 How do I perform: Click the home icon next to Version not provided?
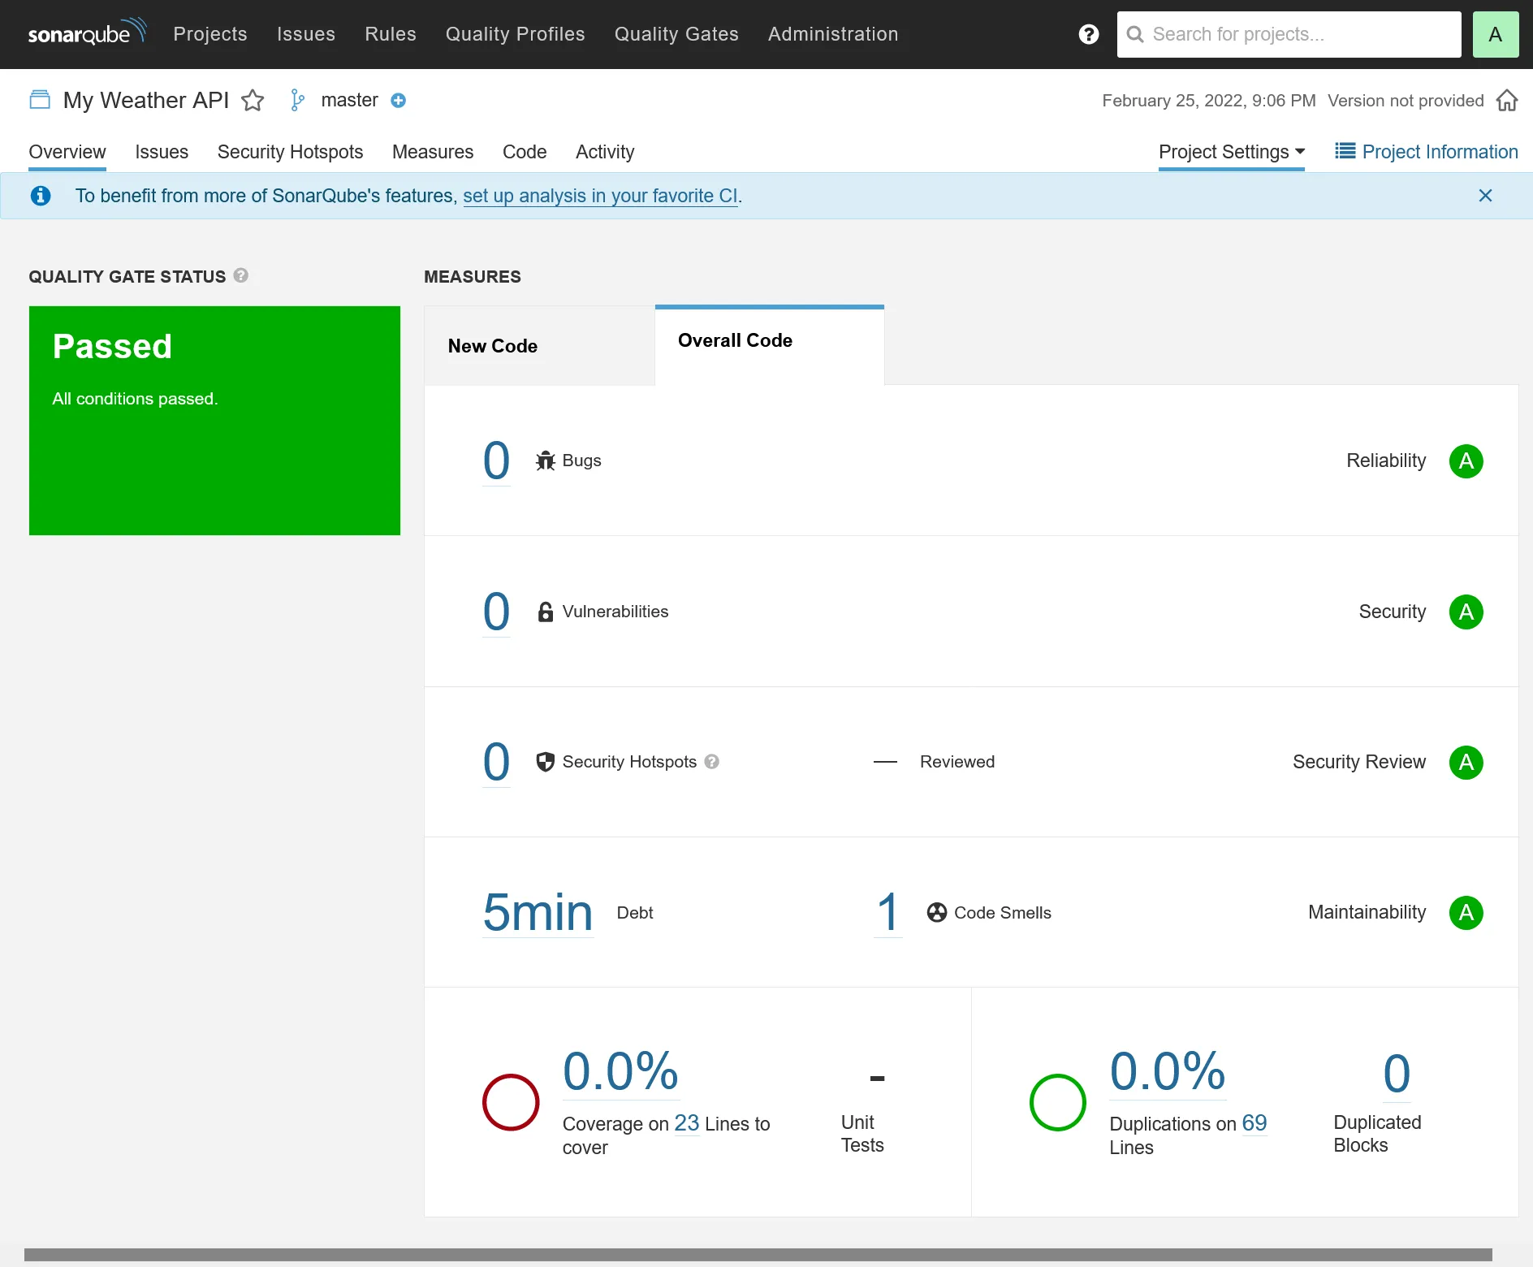tap(1507, 100)
